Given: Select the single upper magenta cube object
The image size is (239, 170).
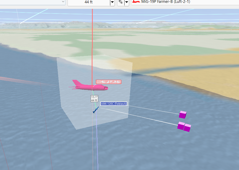Looking at the screenshot, I should [183, 115].
